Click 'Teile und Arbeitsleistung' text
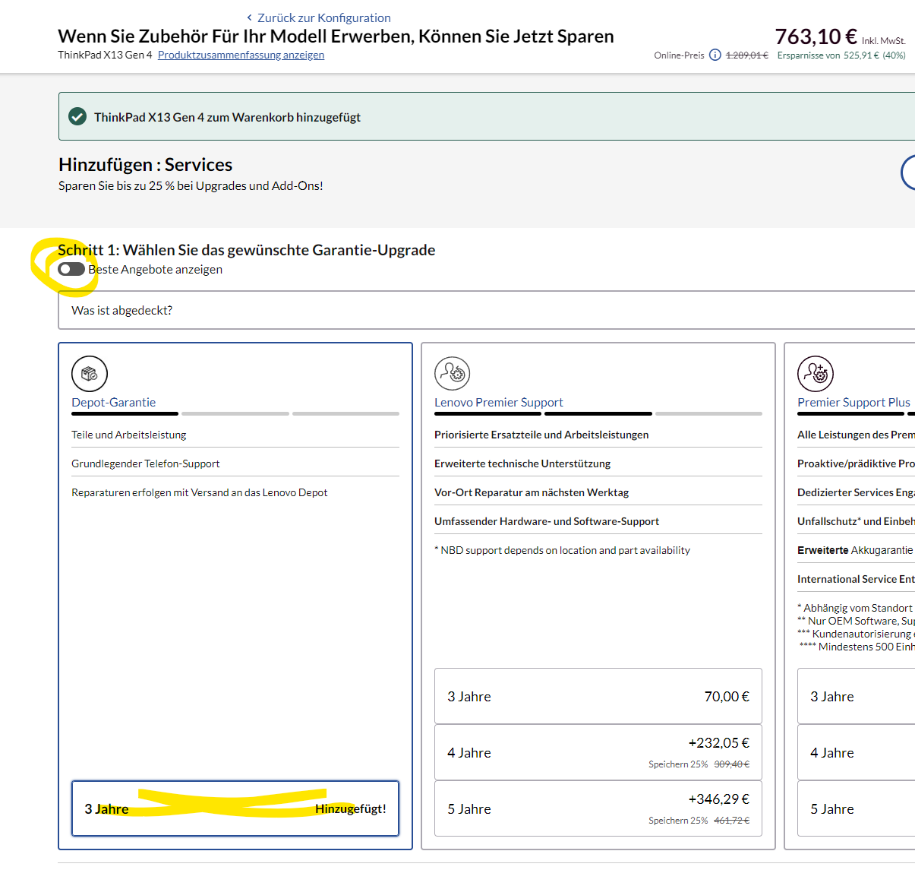915x870 pixels. 129,435
